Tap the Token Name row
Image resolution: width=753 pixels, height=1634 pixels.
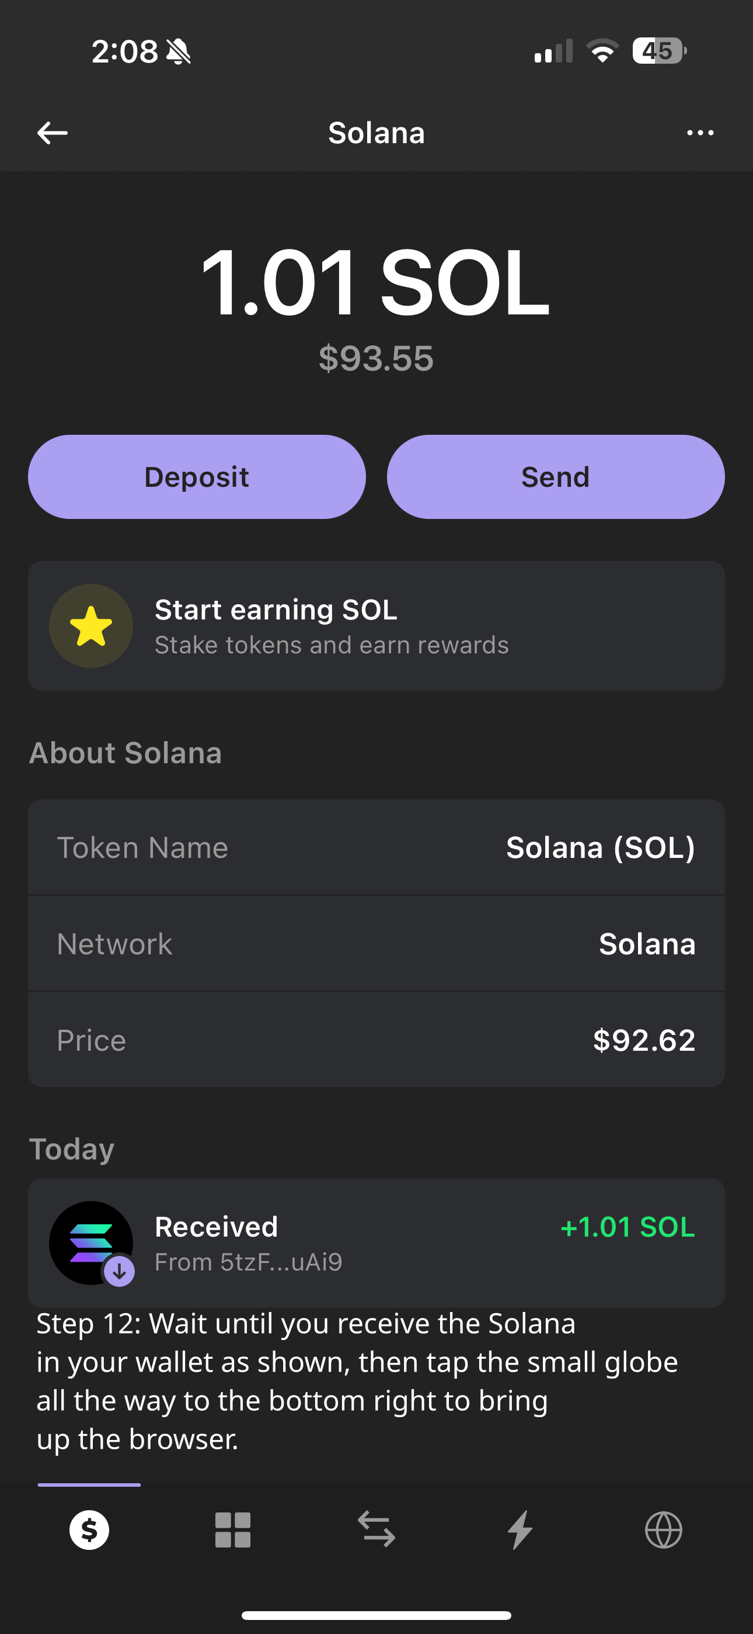click(x=376, y=847)
